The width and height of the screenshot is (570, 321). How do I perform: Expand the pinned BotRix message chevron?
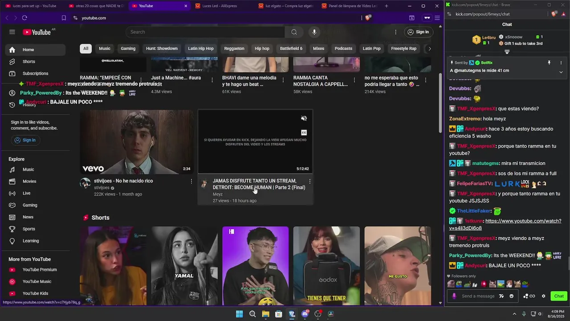coord(561,71)
